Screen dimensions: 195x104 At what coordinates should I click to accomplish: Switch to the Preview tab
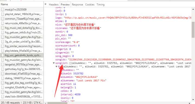coord(65,5)
